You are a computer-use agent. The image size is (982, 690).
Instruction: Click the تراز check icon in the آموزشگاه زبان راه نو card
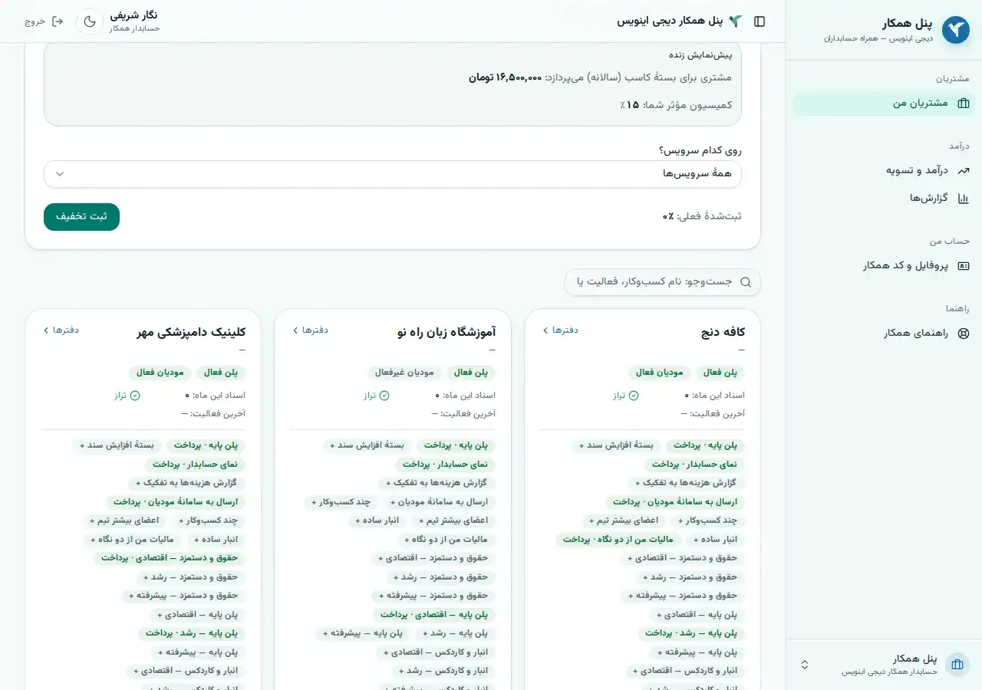[384, 396]
